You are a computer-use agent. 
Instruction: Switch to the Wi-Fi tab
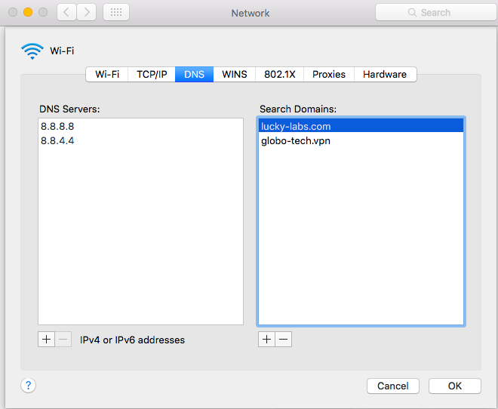[107, 75]
